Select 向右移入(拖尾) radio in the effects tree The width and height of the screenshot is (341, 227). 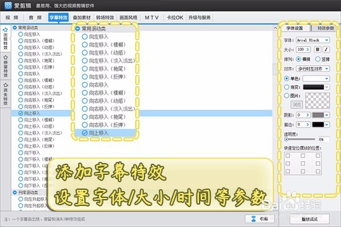(20, 100)
